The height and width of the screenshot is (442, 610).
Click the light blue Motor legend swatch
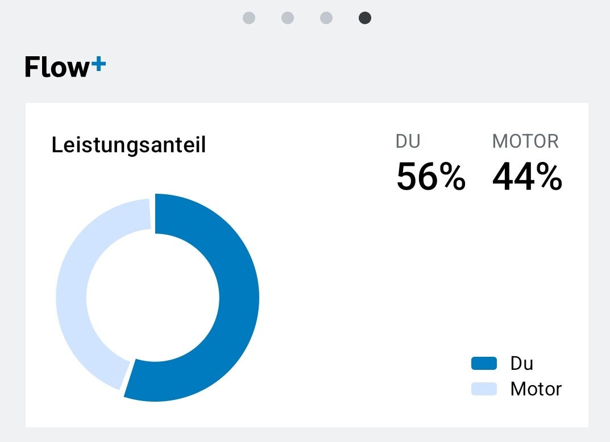coord(484,389)
